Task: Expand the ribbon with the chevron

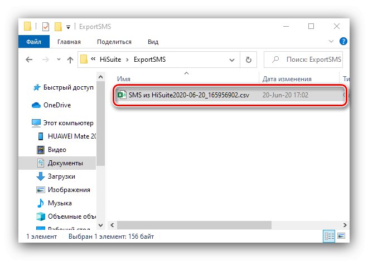Action: tap(331, 42)
